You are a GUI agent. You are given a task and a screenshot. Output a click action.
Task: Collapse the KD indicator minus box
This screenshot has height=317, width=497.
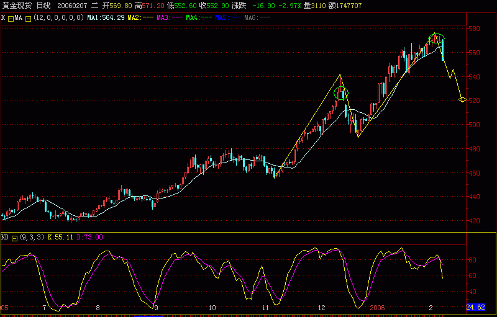coord(14,238)
